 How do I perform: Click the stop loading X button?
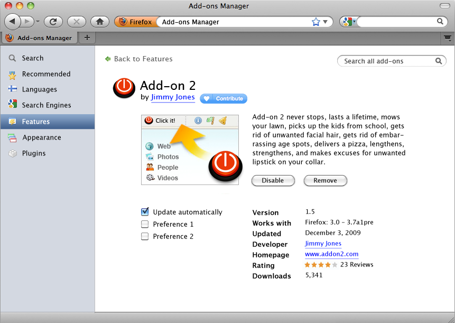[x=77, y=22]
